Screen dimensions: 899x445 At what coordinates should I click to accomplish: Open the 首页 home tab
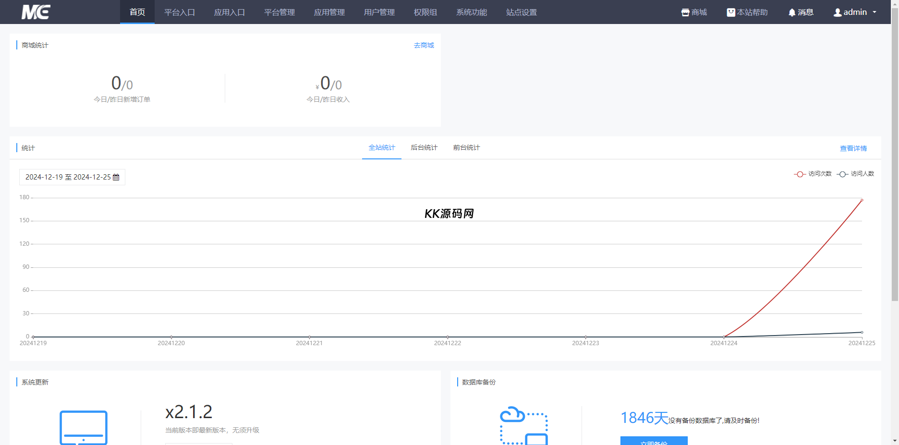click(137, 12)
